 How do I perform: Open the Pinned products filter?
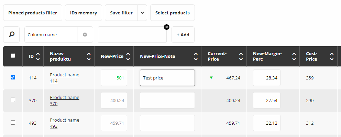click(33, 13)
